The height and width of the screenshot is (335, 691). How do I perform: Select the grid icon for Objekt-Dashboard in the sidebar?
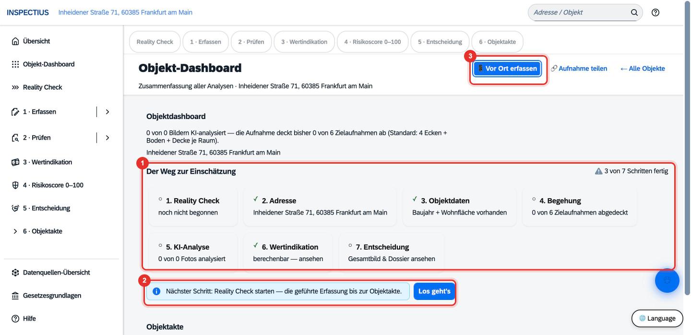(15, 64)
